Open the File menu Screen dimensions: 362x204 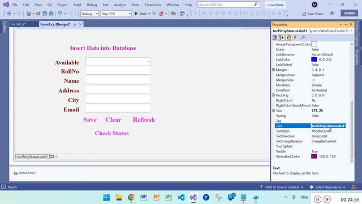point(15,5)
